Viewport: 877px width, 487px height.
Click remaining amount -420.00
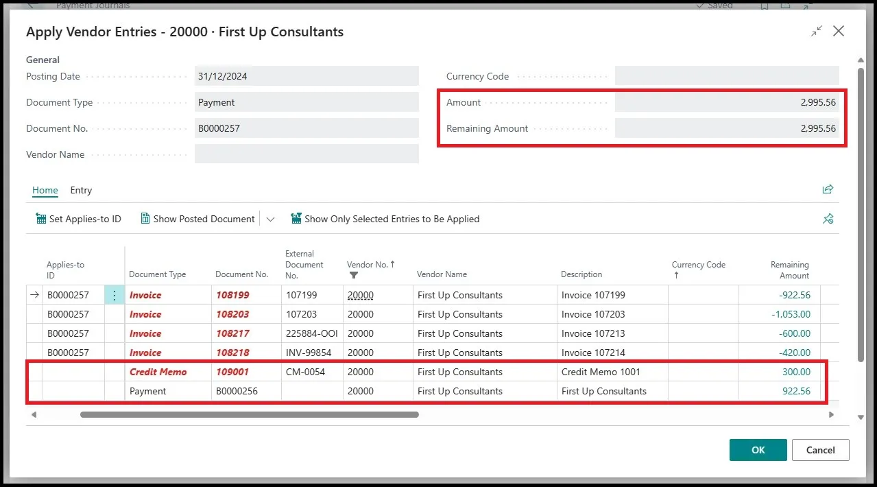coord(794,353)
